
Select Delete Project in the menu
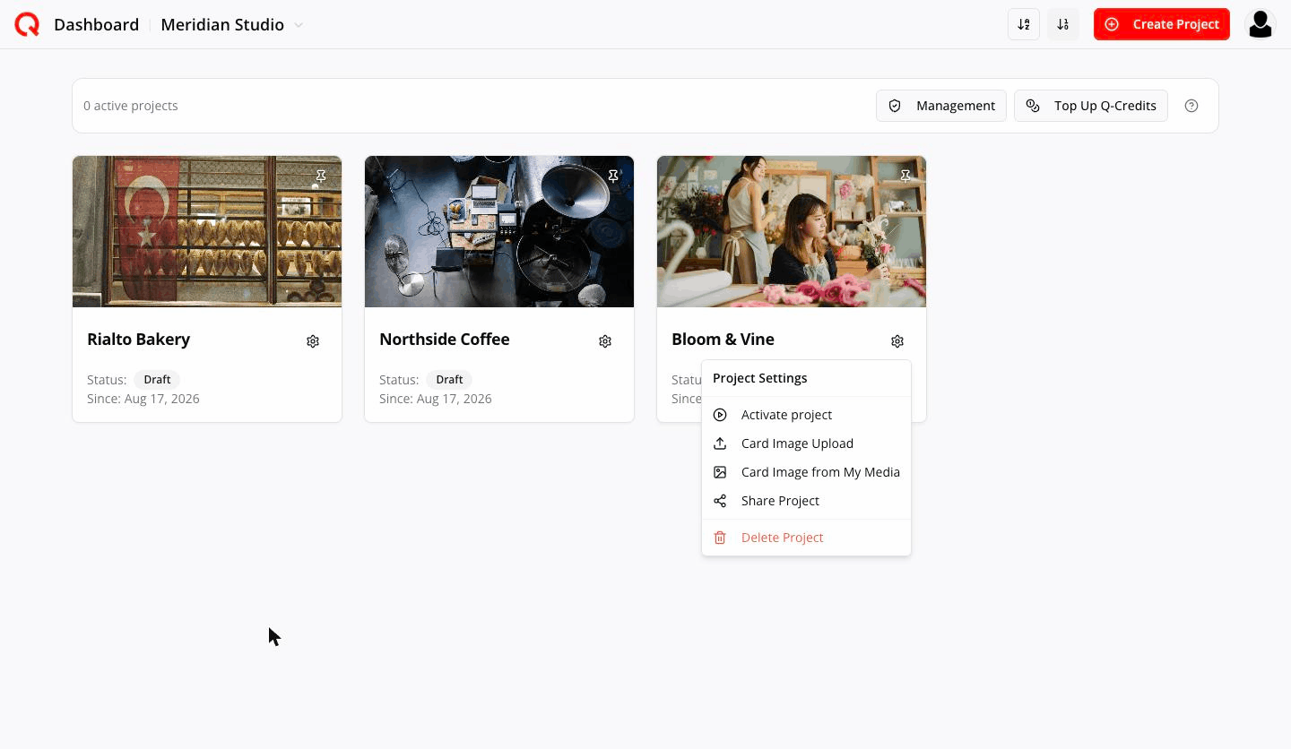(x=806, y=538)
